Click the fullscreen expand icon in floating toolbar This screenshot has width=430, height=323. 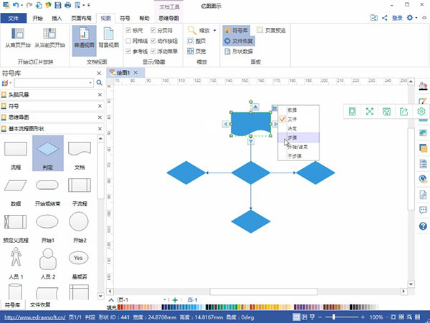[x=370, y=111]
